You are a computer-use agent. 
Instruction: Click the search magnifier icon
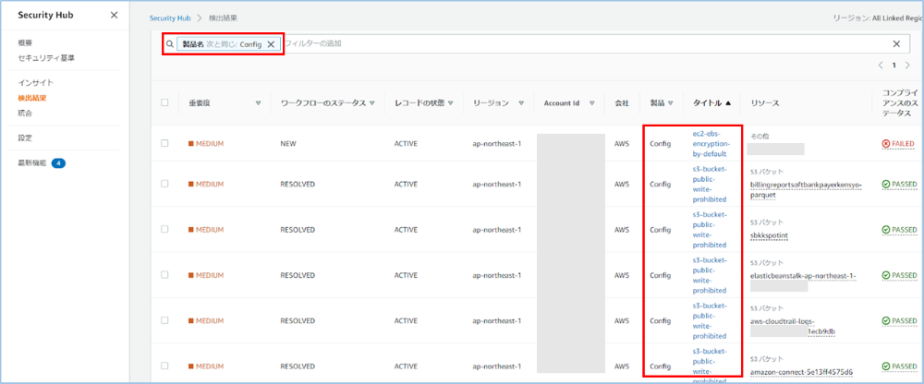pos(170,43)
